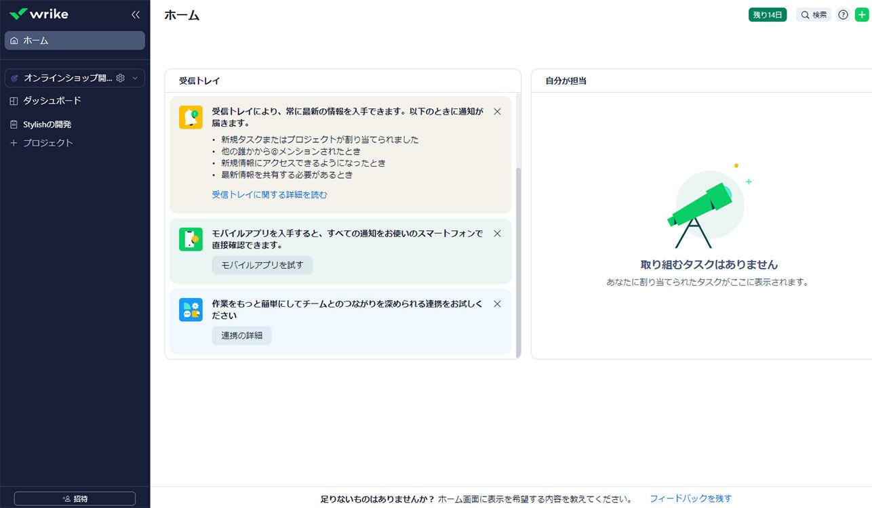Open settings gear next to オンラインショップ開発 space

(x=121, y=78)
